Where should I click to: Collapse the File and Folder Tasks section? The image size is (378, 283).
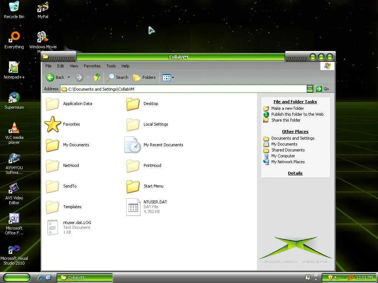point(295,102)
